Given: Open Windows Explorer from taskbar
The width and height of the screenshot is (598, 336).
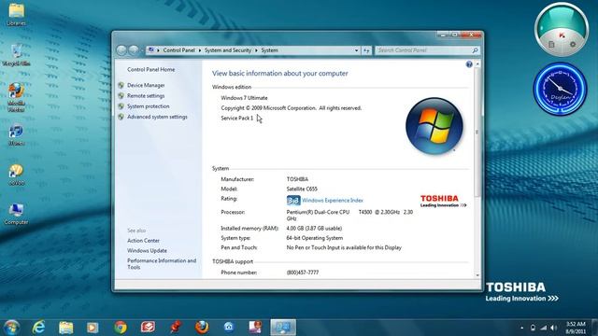Looking at the screenshot, I should (65, 328).
